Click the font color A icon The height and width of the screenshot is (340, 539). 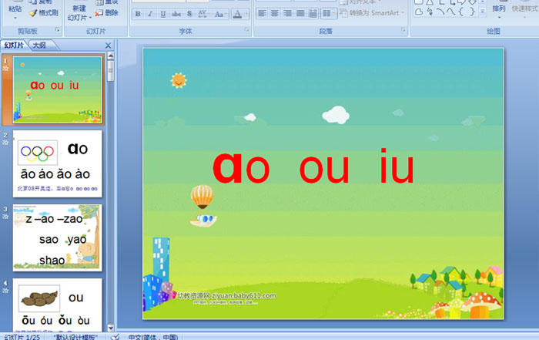click(237, 14)
